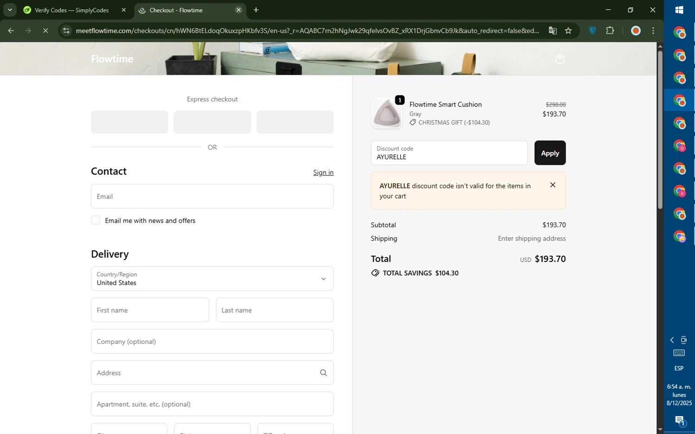Click the Apply discount button

pos(550,153)
